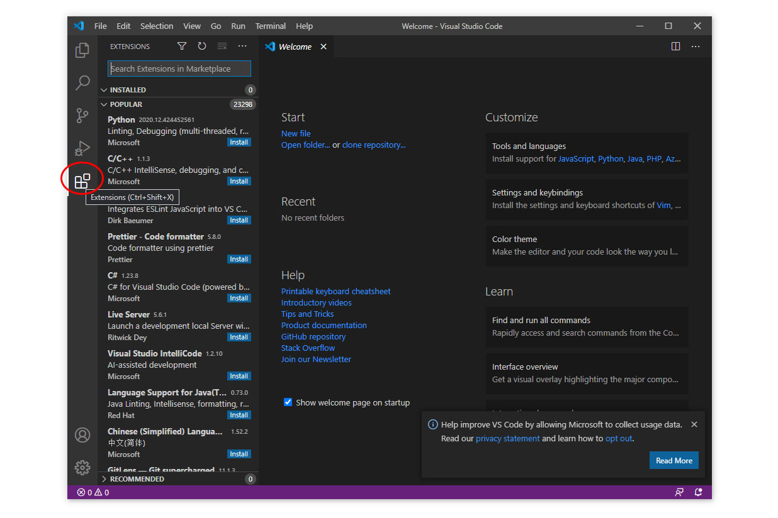This screenshot has width=778, height=518.
Task: Open Find and run all commands card
Action: [587, 327]
